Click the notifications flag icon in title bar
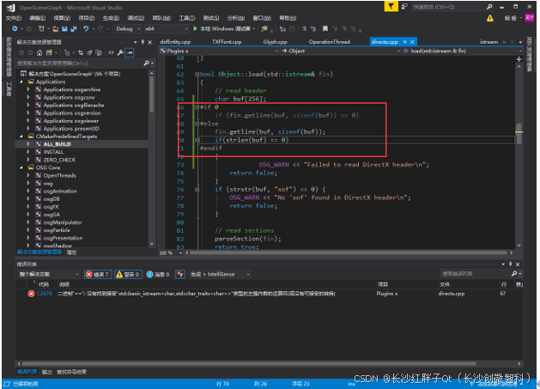 pos(391,7)
